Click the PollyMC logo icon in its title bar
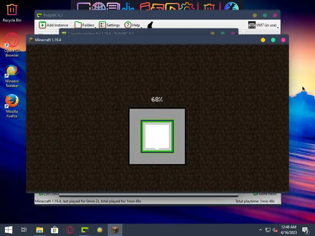Image resolution: width=315 pixels, height=236 pixels. (x=39, y=15)
